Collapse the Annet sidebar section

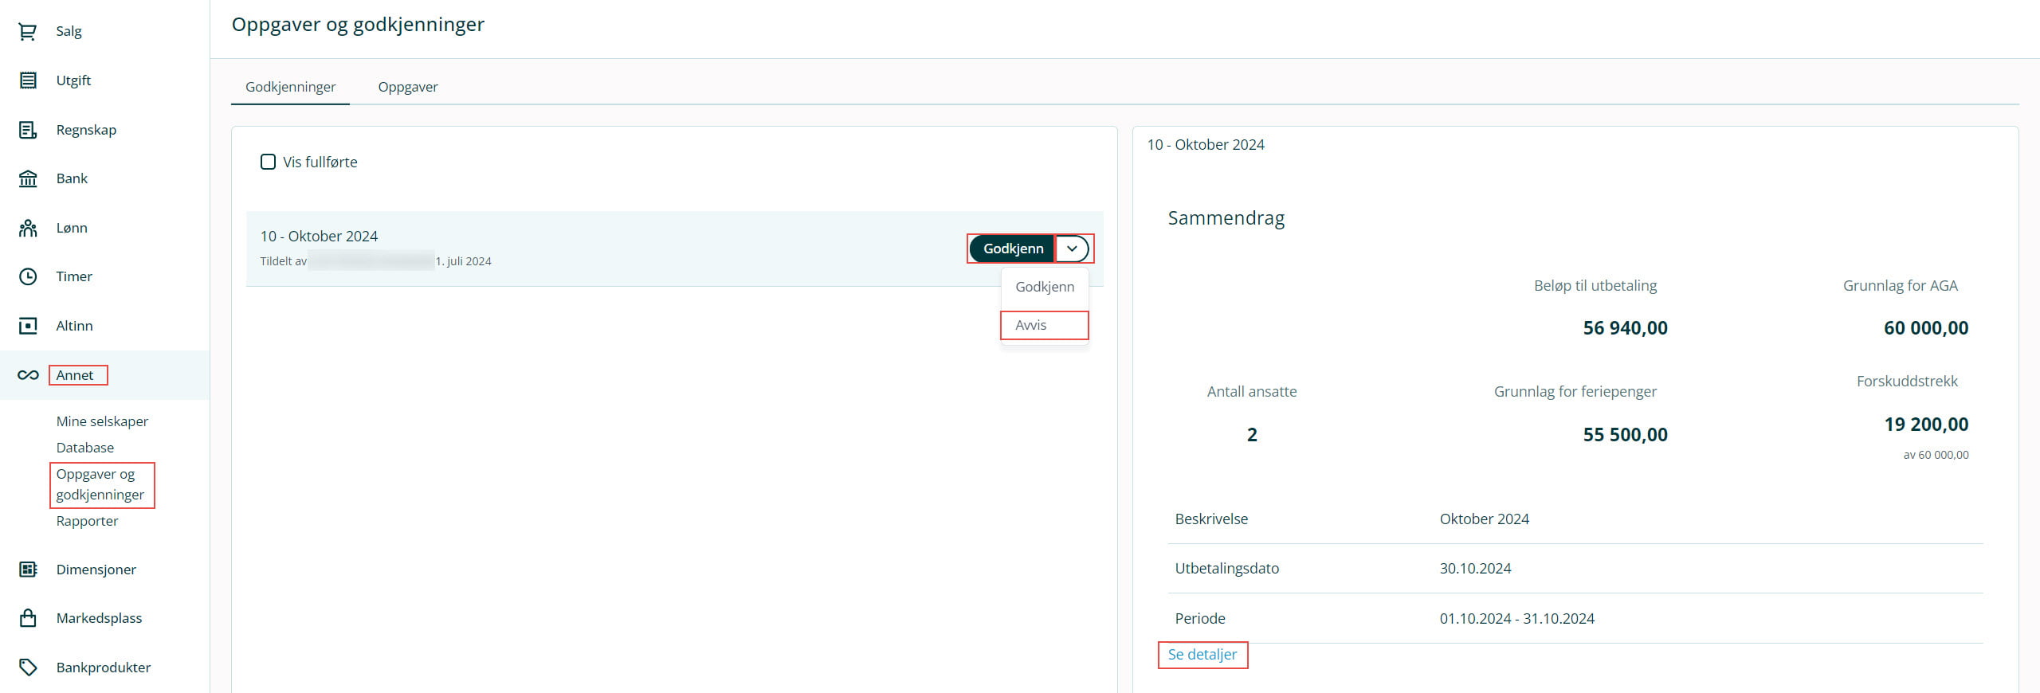pos(75,375)
